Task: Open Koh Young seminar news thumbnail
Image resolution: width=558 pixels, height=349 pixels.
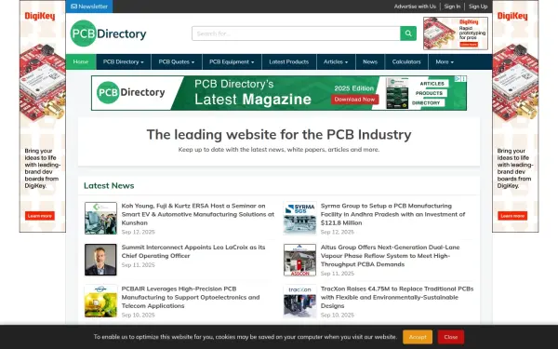Action: click(100, 218)
